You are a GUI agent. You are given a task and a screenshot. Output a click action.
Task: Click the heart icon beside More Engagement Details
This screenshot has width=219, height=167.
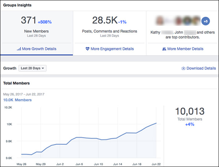click(88, 49)
